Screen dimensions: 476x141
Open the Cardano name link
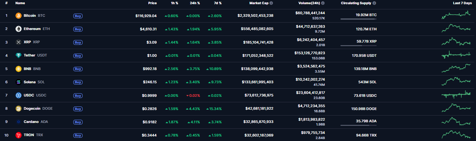[31, 122]
